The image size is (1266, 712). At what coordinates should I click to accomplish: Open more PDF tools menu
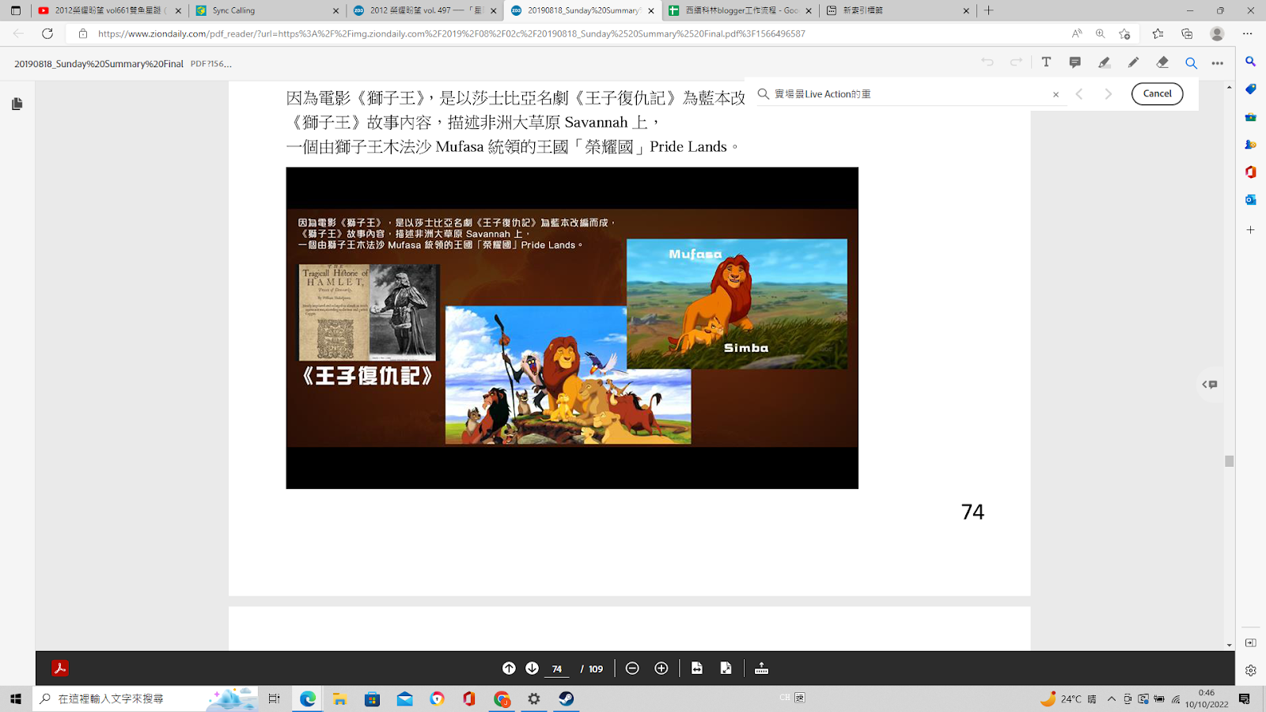click(x=1218, y=62)
